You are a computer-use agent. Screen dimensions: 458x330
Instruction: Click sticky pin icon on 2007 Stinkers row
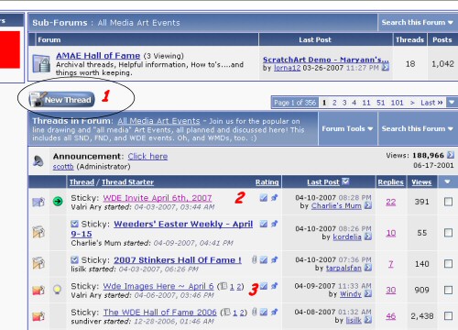point(274,259)
